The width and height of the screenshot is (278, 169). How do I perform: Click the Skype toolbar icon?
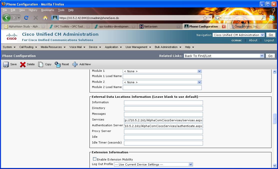272,18
